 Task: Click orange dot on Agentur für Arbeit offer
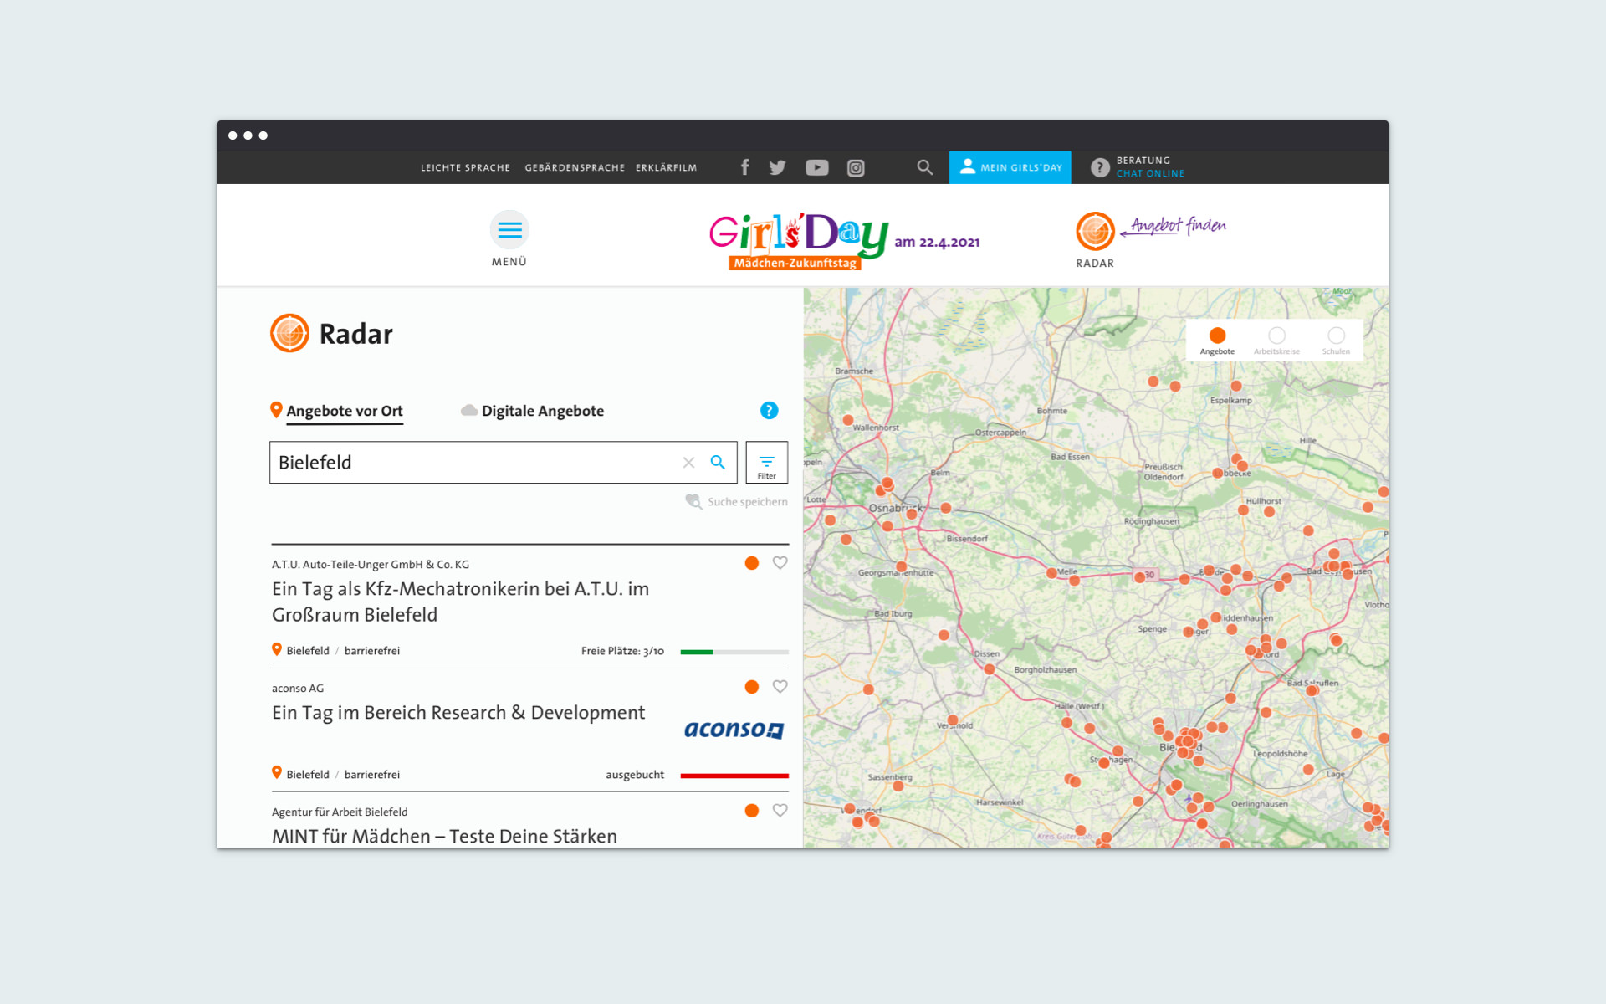tap(752, 811)
